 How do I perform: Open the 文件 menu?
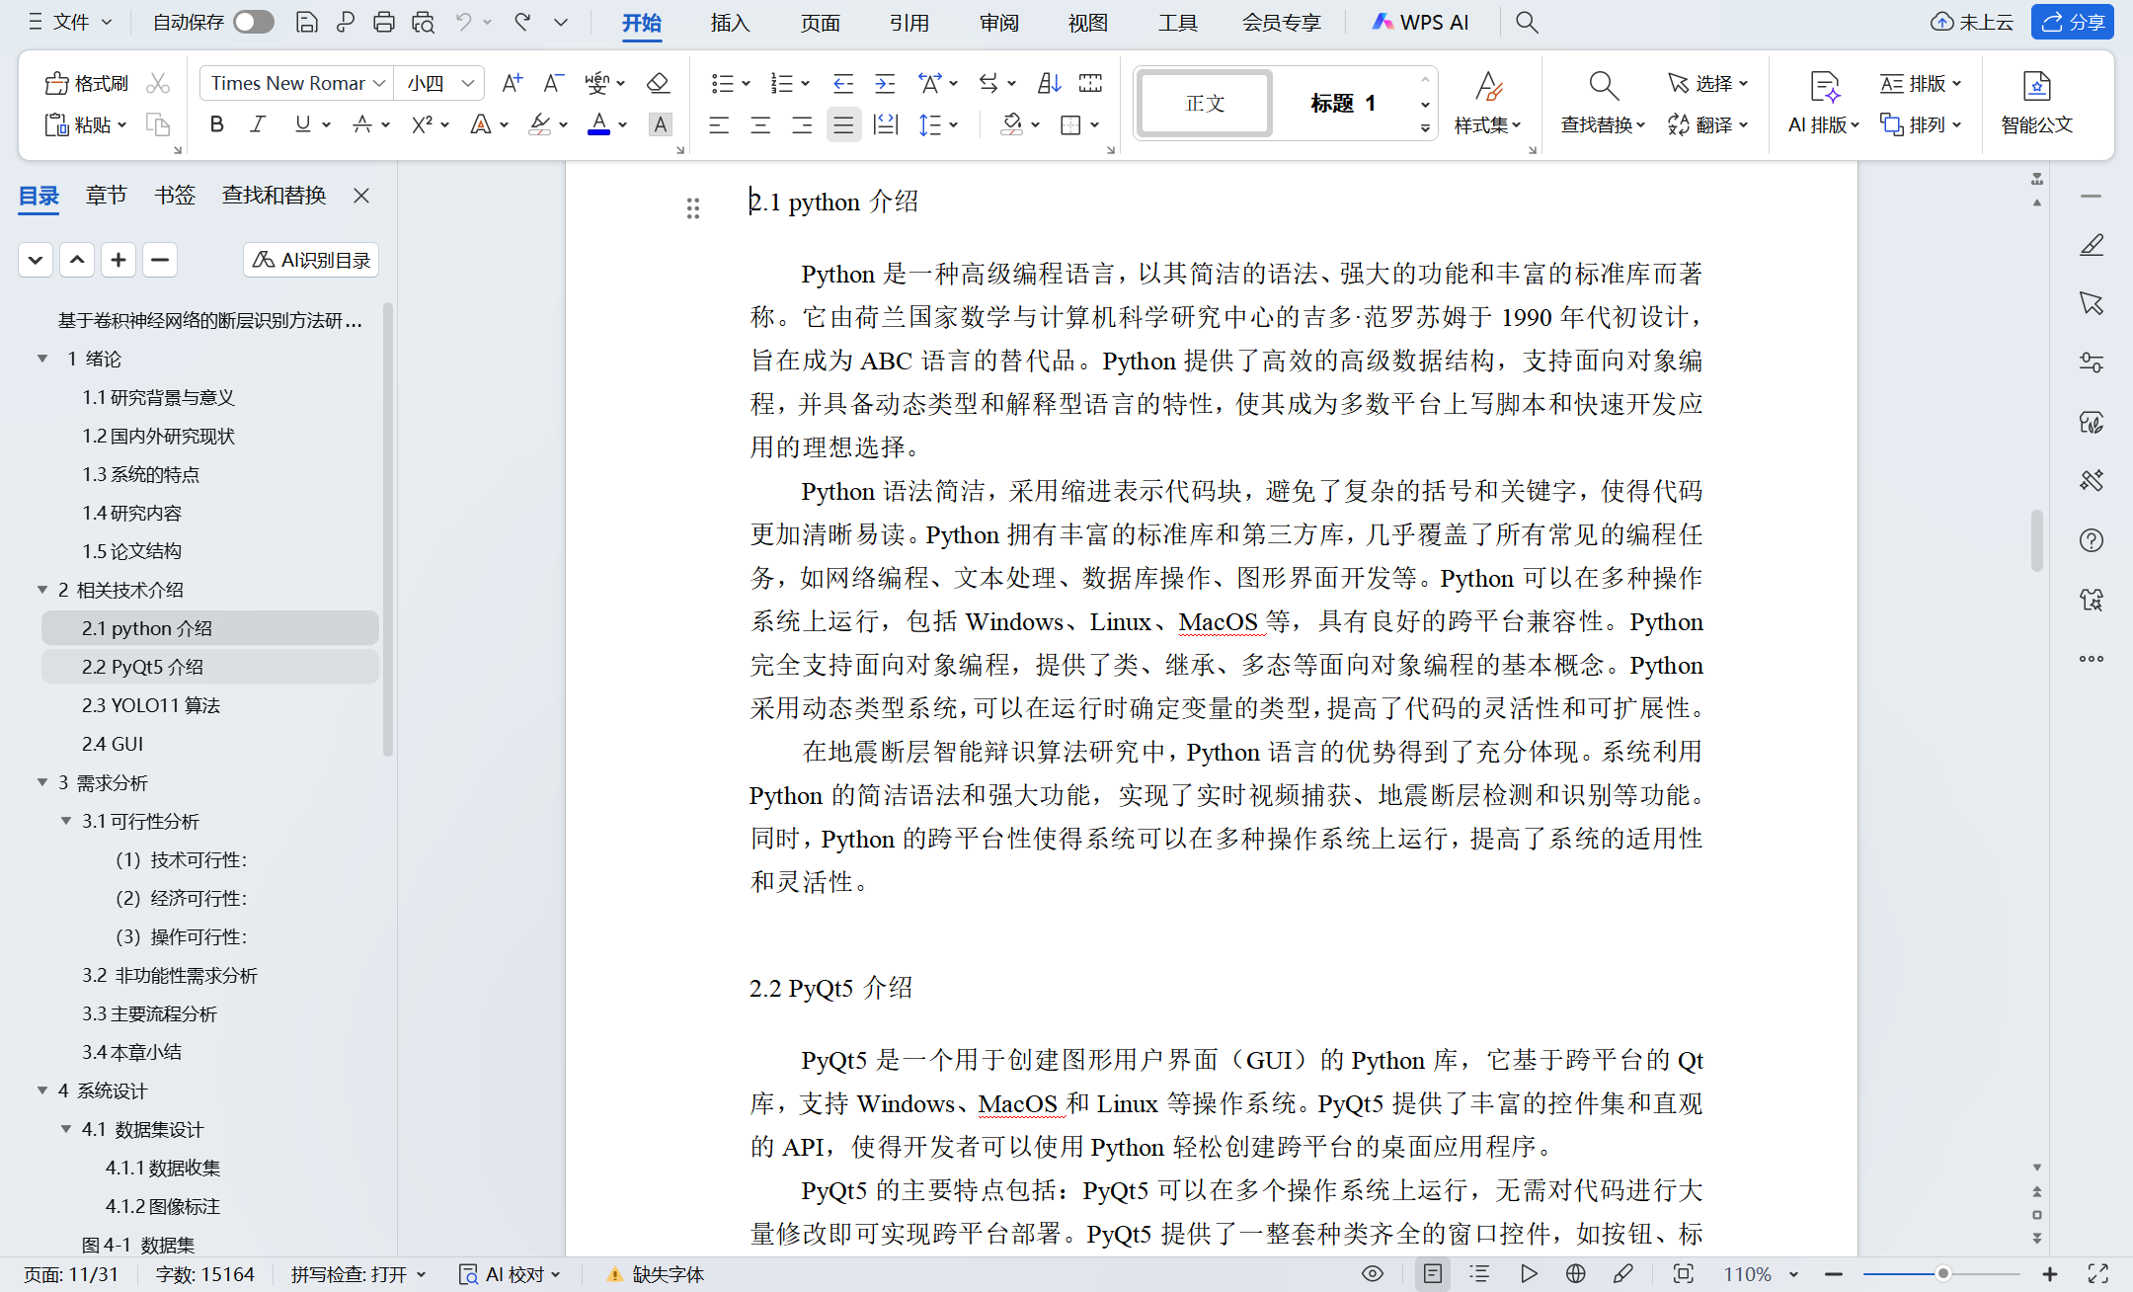70,22
